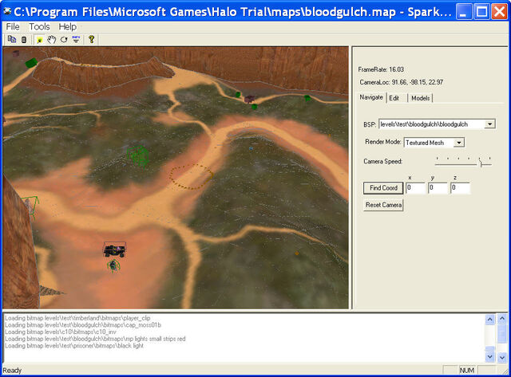This screenshot has height=377, width=511.
Task: Click log line ending with cap_moss01b
Action: click(83, 324)
